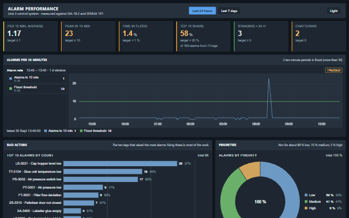Click the 21:00 time axis label
The width and height of the screenshot is (349, 218).
point(158,124)
